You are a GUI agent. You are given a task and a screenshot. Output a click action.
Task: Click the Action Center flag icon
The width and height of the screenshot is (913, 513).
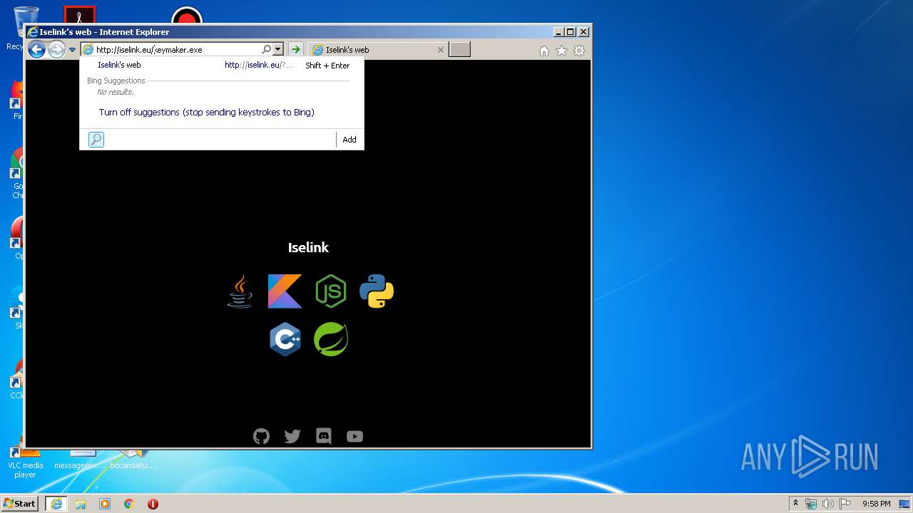click(x=845, y=504)
